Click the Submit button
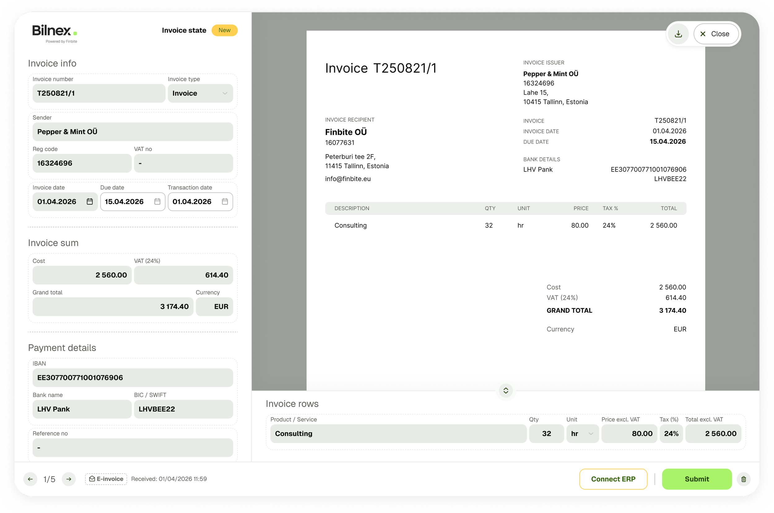The height and width of the screenshot is (513, 774). click(697, 479)
